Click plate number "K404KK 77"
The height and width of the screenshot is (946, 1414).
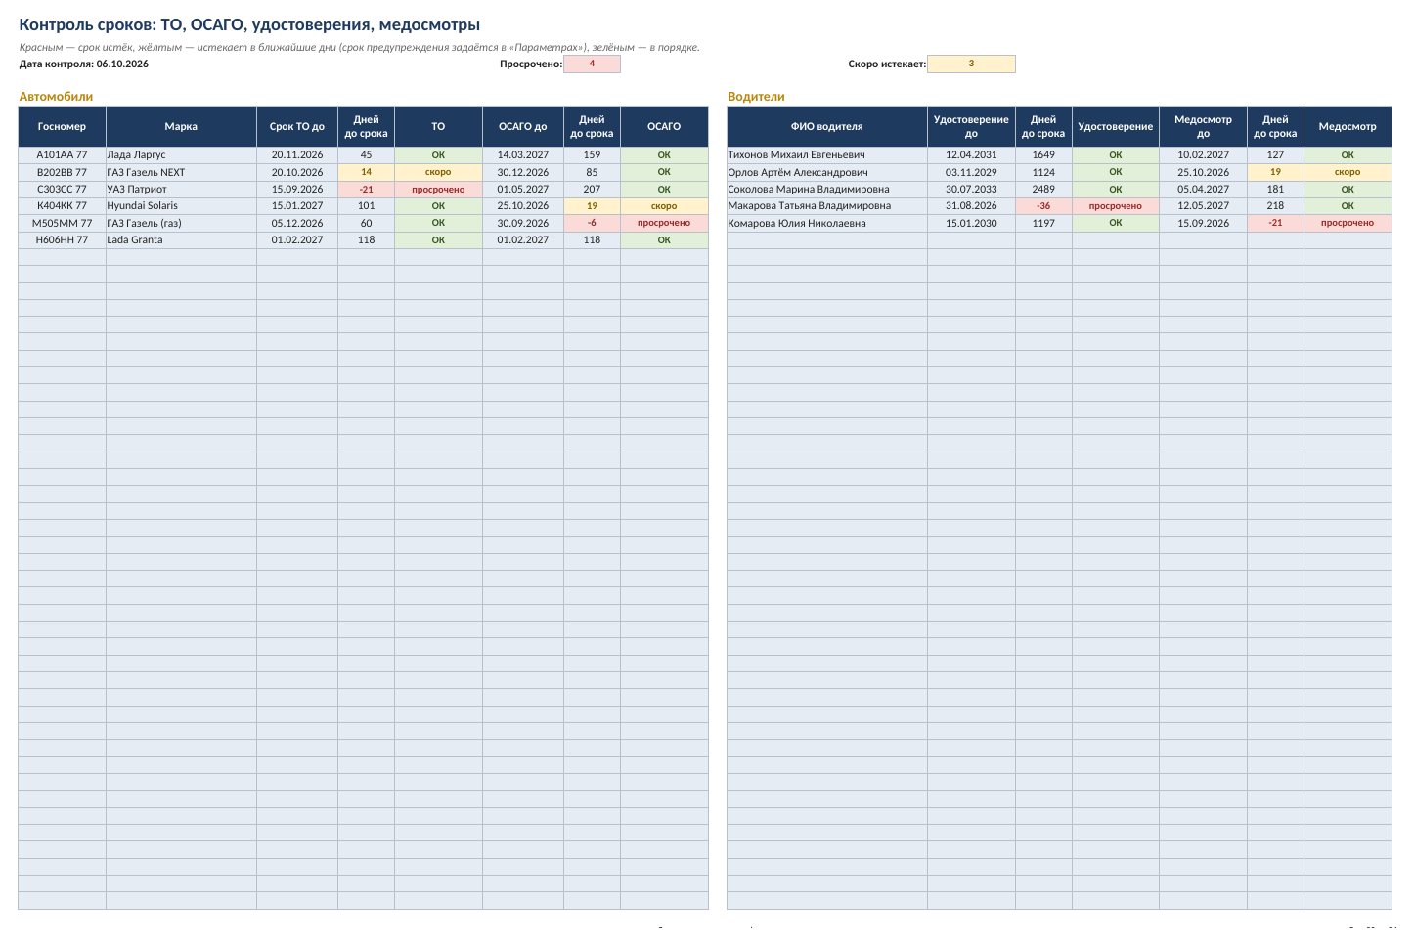click(x=62, y=206)
